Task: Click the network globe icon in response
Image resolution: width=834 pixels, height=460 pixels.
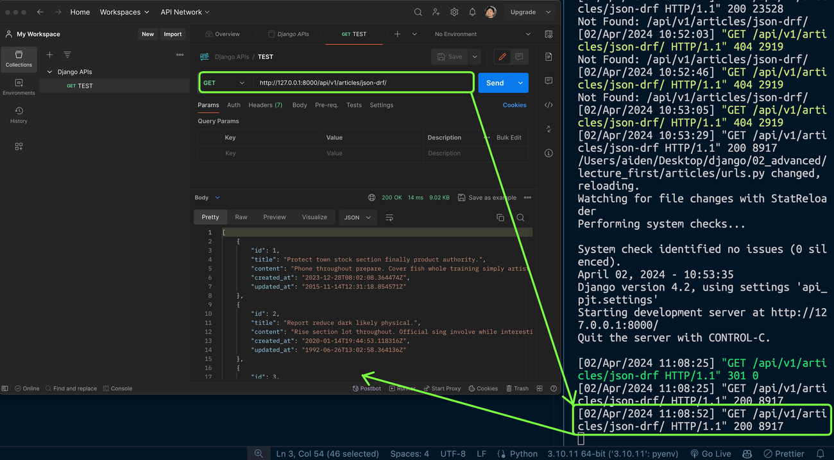Action: click(371, 197)
